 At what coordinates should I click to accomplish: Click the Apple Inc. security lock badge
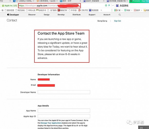coord(10,6)
